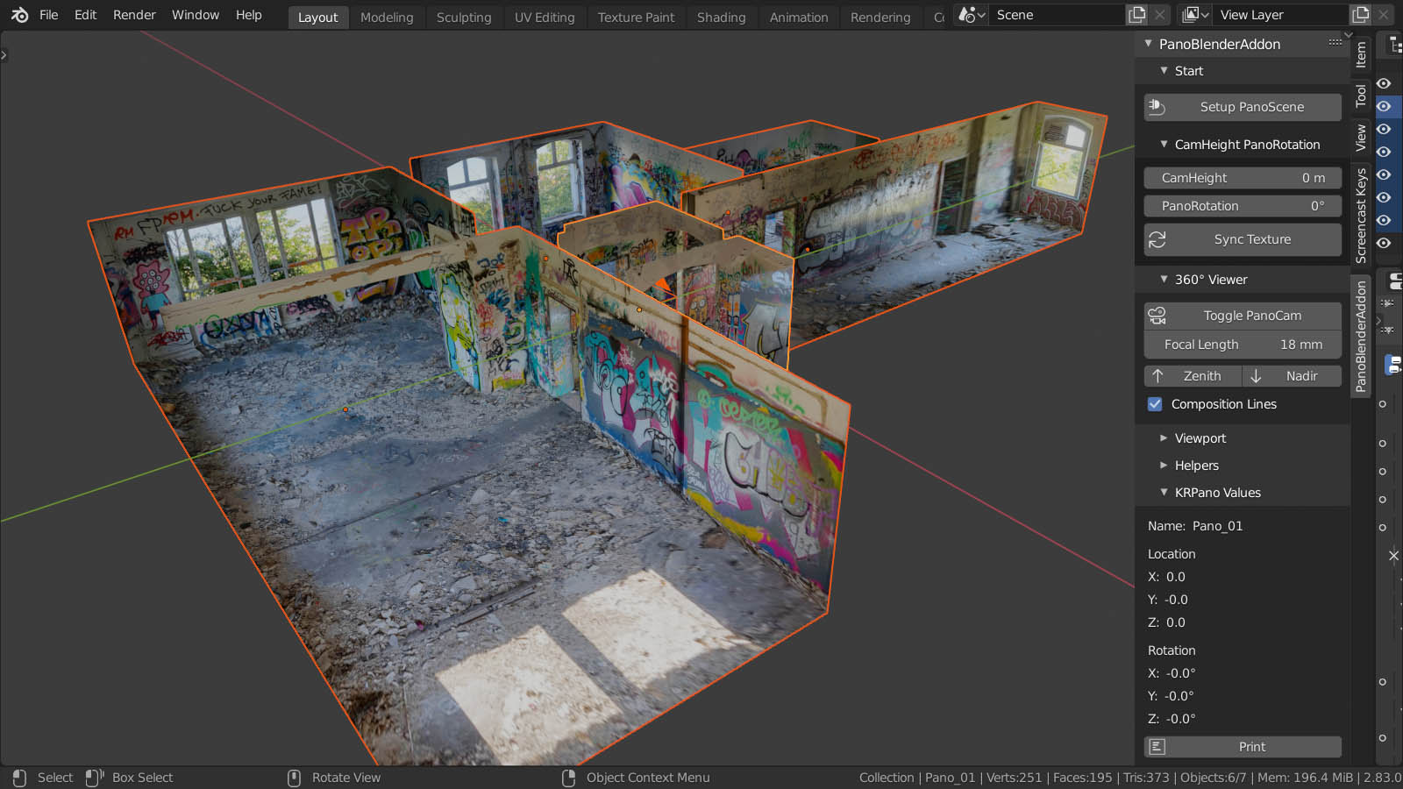Viewport: 1403px width, 789px height.
Task: Snap view to Nadir
Action: click(x=1293, y=376)
